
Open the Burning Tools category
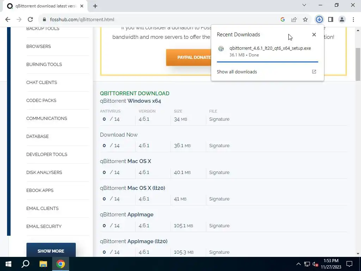pos(44,64)
